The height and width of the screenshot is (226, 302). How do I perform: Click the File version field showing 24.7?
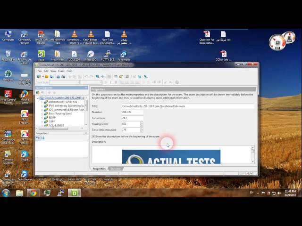coord(133,118)
